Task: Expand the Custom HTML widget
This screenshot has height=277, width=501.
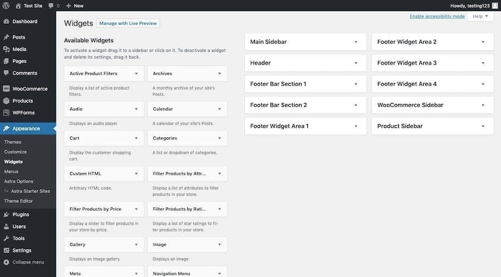Action: click(136, 174)
